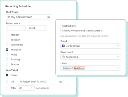
Task: Focus the Ticket Subject input field
Action: point(91,30)
